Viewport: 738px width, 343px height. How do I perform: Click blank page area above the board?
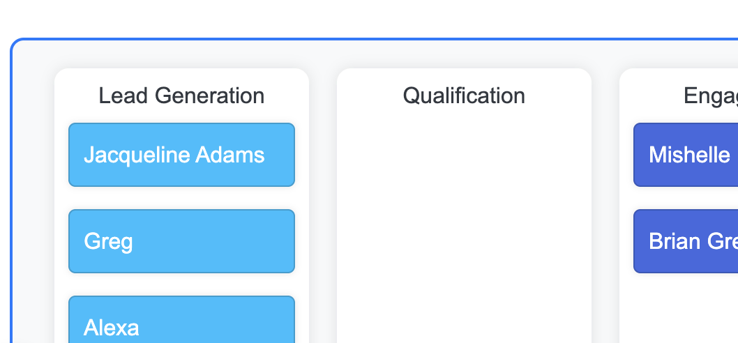[349, 17]
